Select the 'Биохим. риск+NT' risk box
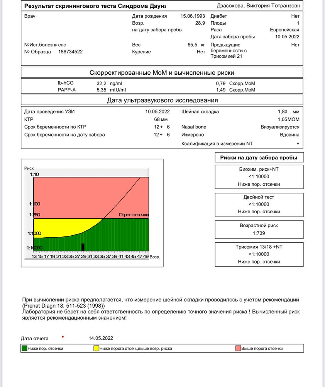The width and height of the screenshot is (325, 387). click(259, 177)
